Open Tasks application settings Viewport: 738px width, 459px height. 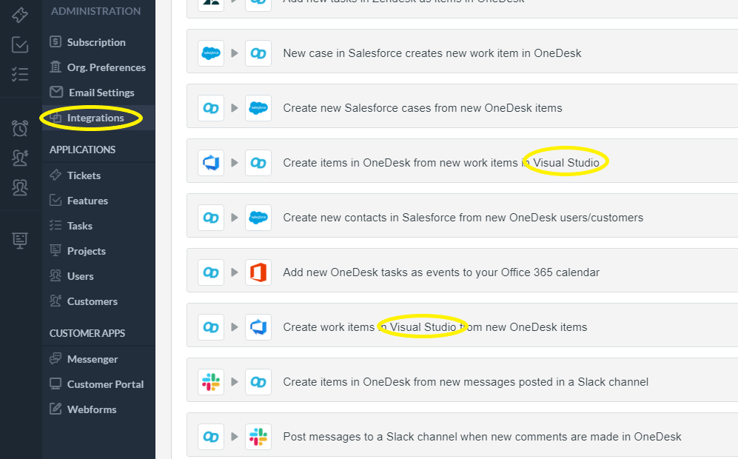coord(79,226)
